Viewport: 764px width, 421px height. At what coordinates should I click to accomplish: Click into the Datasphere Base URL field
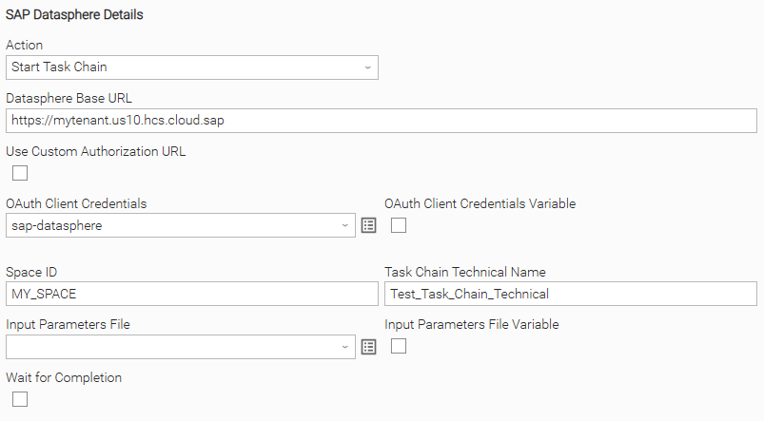[382, 121]
